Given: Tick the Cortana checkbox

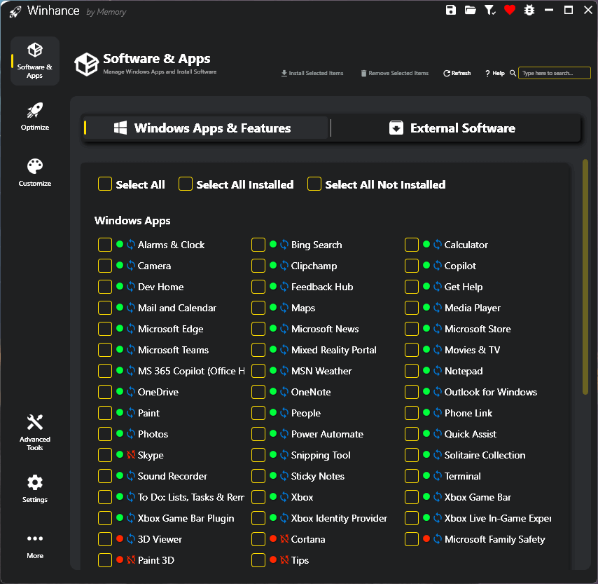Looking at the screenshot, I should [258, 539].
